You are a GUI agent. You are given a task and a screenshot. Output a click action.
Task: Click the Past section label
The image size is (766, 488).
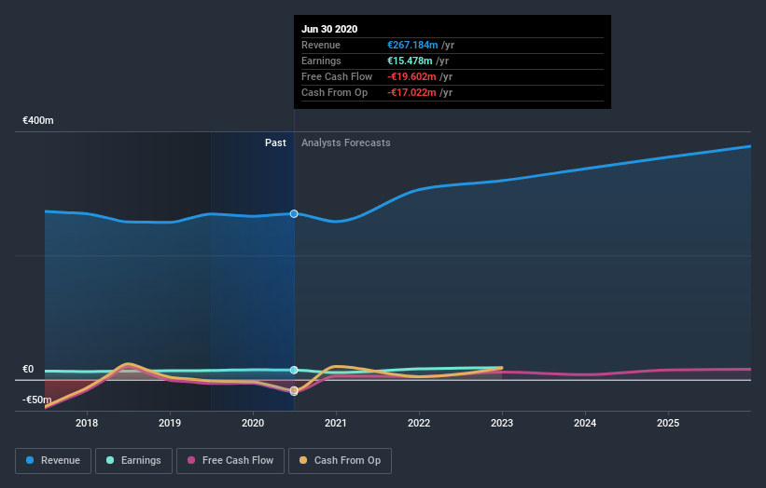[275, 142]
